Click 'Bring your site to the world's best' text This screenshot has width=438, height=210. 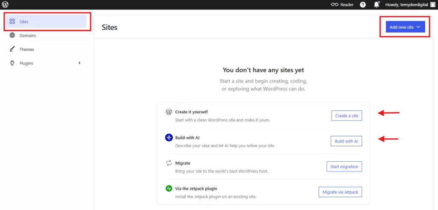click(x=222, y=171)
